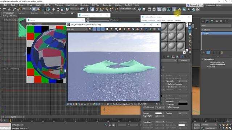This screenshot has width=232, height=130.
Task: Toggle Reflect on back side checkbox
Action: coord(167,84)
